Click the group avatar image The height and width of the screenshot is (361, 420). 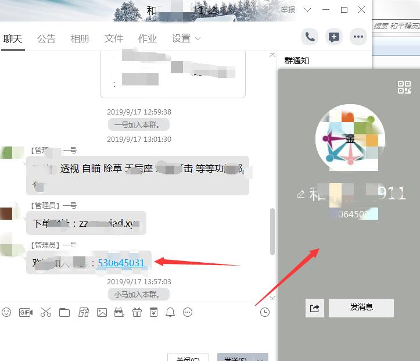(350, 138)
